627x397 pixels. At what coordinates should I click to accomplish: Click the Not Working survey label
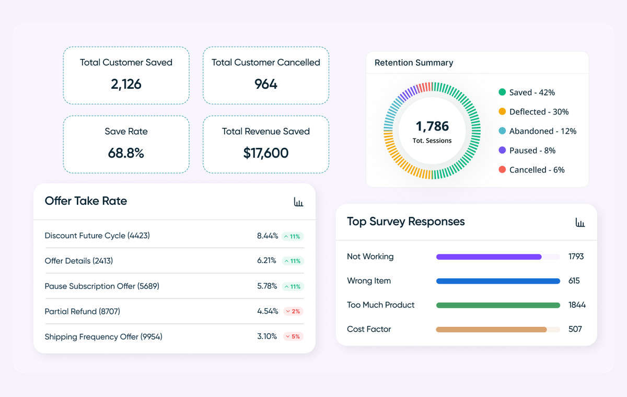(370, 256)
